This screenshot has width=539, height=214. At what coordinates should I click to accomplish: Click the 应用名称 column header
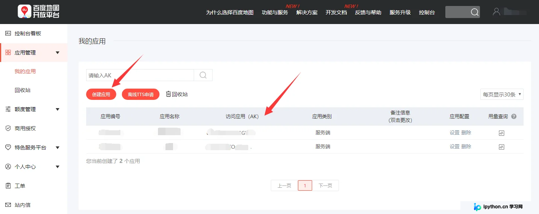pyautogui.click(x=170, y=116)
